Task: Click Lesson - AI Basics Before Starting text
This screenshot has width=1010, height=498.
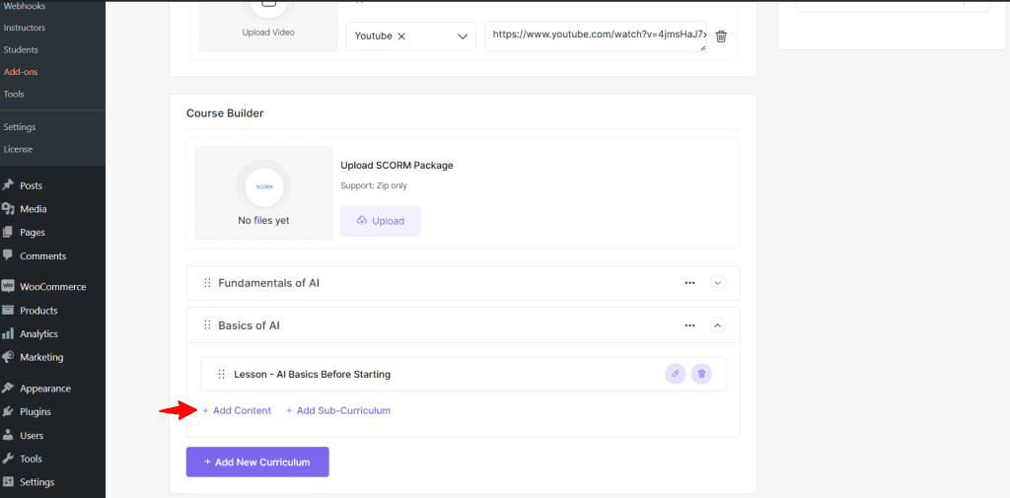Action: (x=312, y=375)
